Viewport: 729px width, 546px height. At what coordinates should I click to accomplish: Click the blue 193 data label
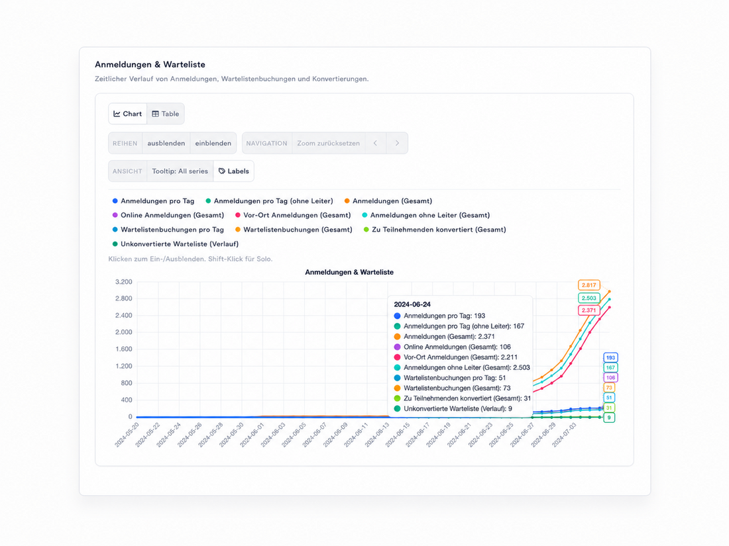610,357
